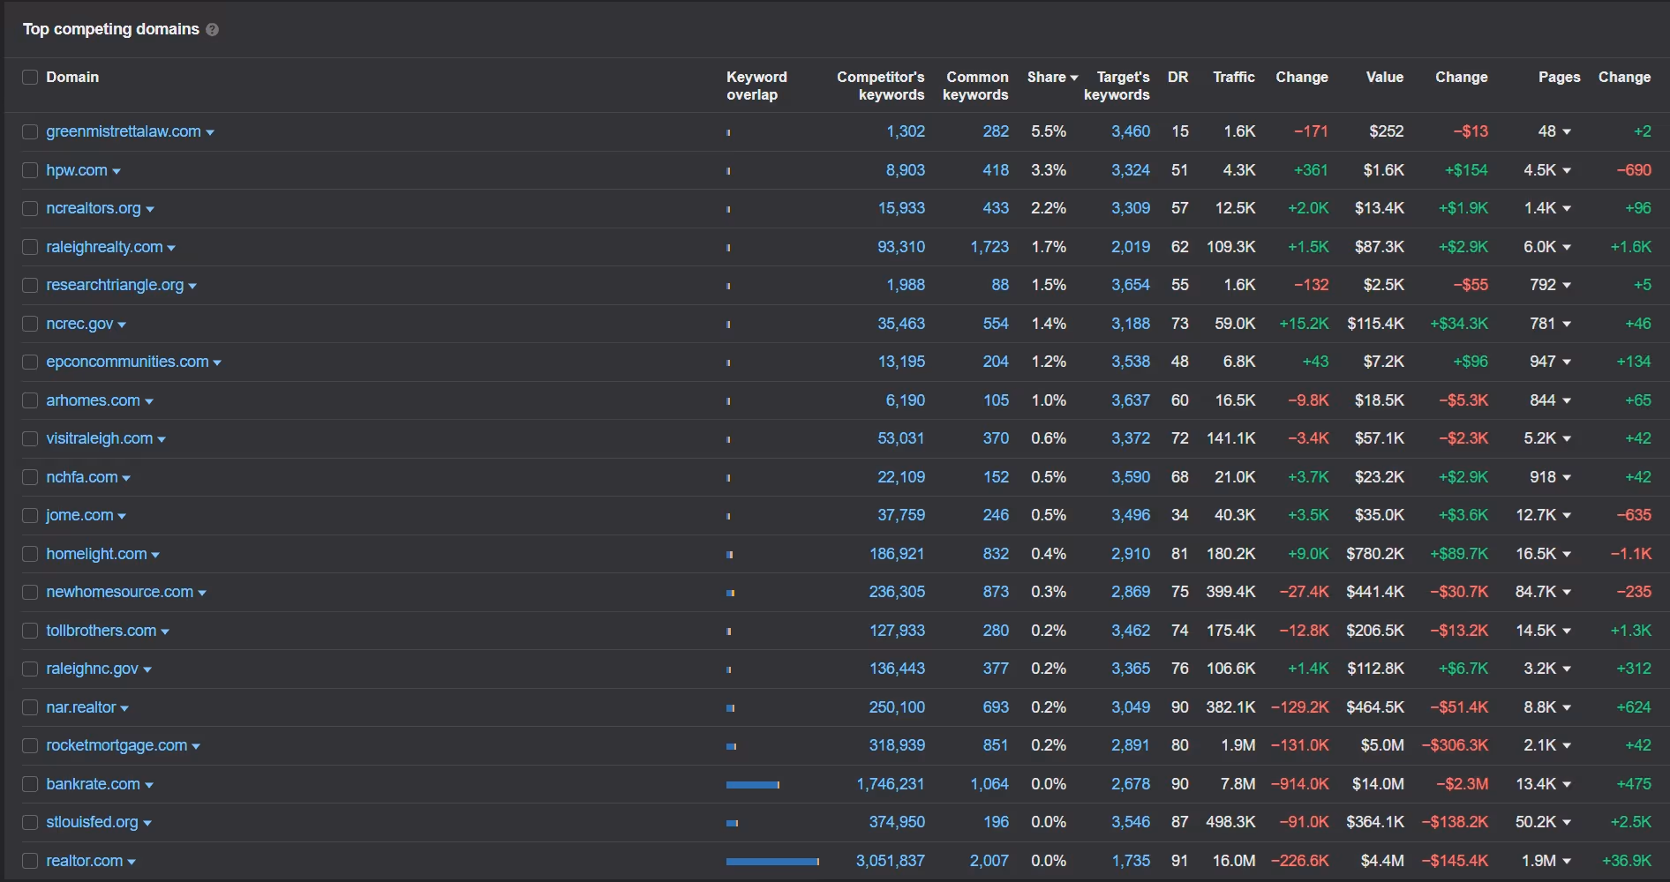The height and width of the screenshot is (882, 1670).
Task: Sort by the Traffic column header
Action: (x=1234, y=78)
